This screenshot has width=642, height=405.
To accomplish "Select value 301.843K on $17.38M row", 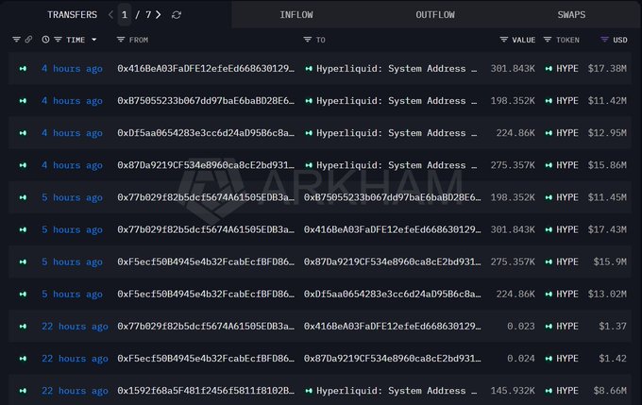I will click(513, 68).
